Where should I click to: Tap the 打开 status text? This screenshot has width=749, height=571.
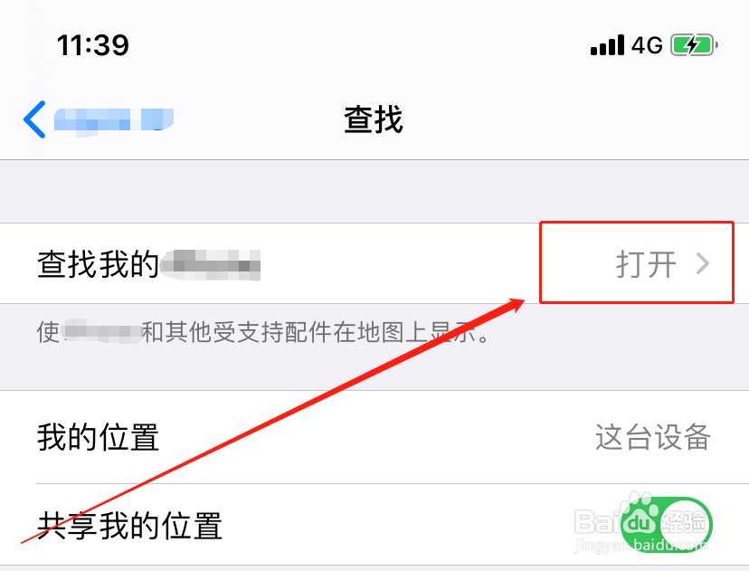tap(646, 263)
